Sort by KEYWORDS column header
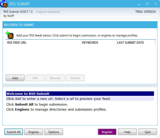This screenshot has width=160, height=138. [99, 42]
